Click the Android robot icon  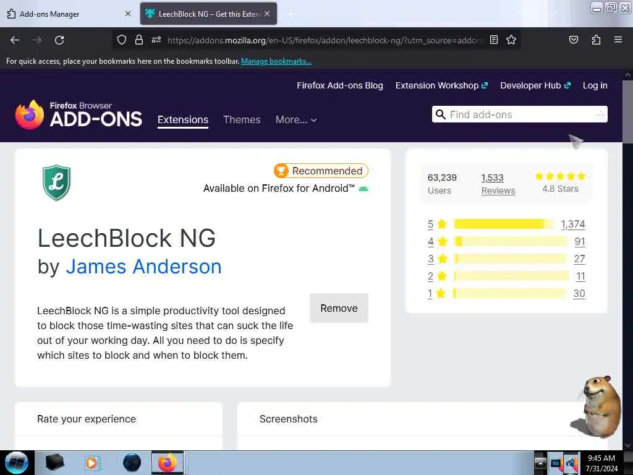[x=363, y=189]
